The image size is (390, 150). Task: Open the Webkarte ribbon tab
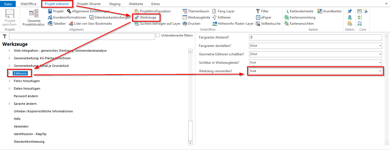click(136, 4)
